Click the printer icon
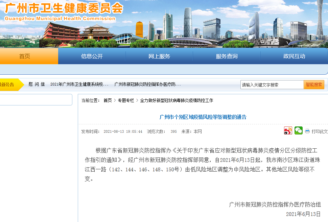 click(x=307, y=131)
